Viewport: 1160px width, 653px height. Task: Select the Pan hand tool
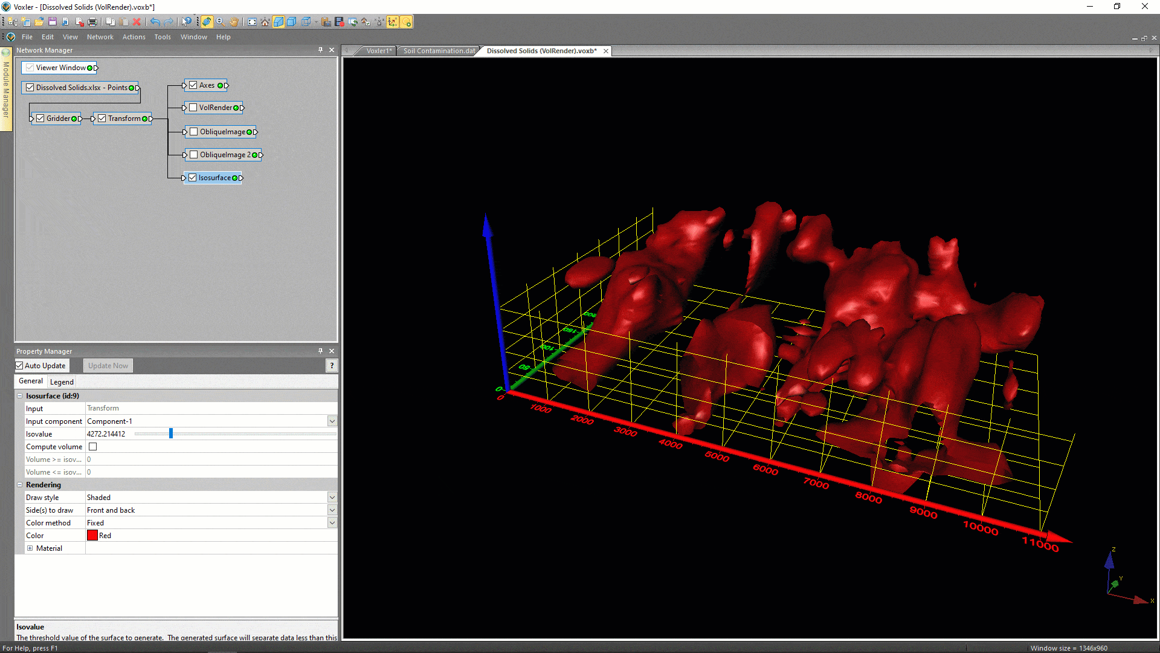(234, 22)
